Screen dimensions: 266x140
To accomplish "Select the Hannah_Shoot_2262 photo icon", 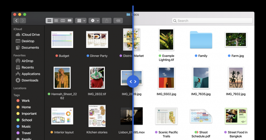I will coord(62,78).
